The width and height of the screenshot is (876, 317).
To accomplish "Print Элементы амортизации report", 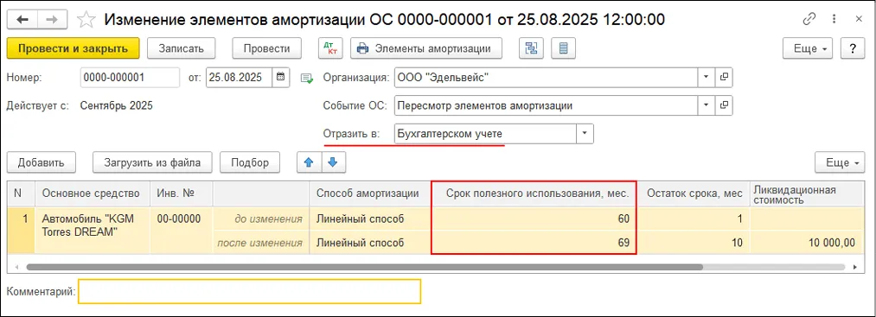I will point(426,48).
